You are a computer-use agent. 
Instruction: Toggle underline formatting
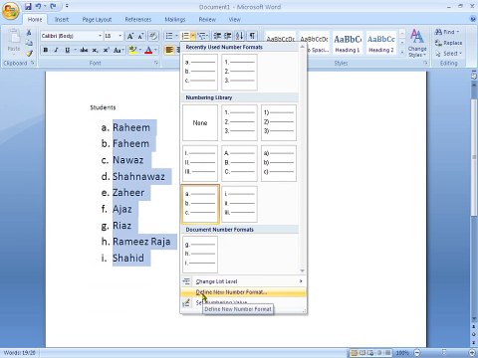point(68,50)
